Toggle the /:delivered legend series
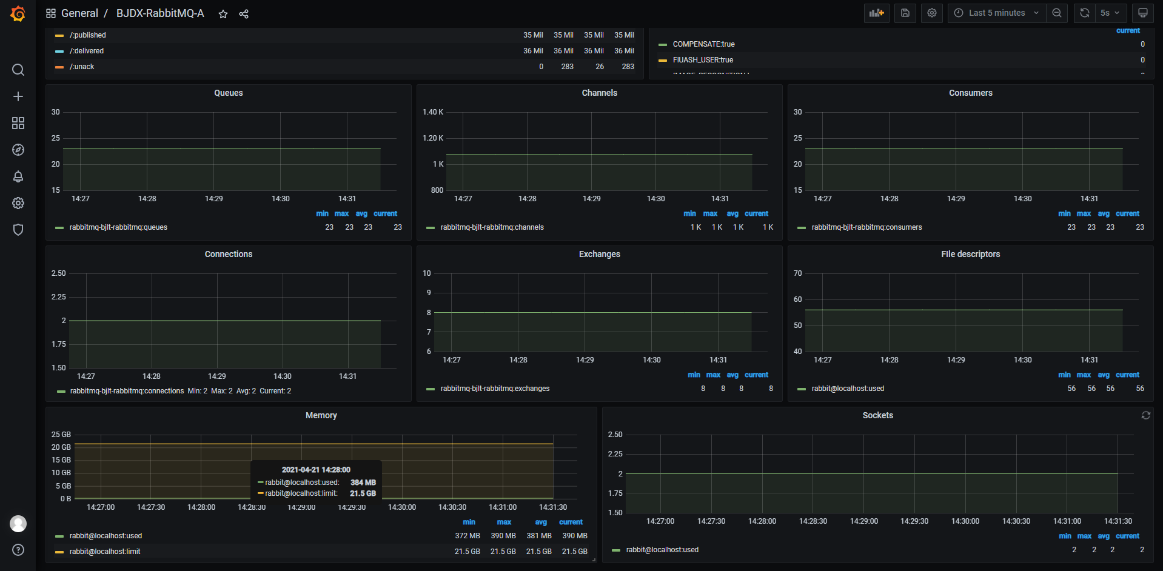The width and height of the screenshot is (1163, 571). (x=87, y=51)
